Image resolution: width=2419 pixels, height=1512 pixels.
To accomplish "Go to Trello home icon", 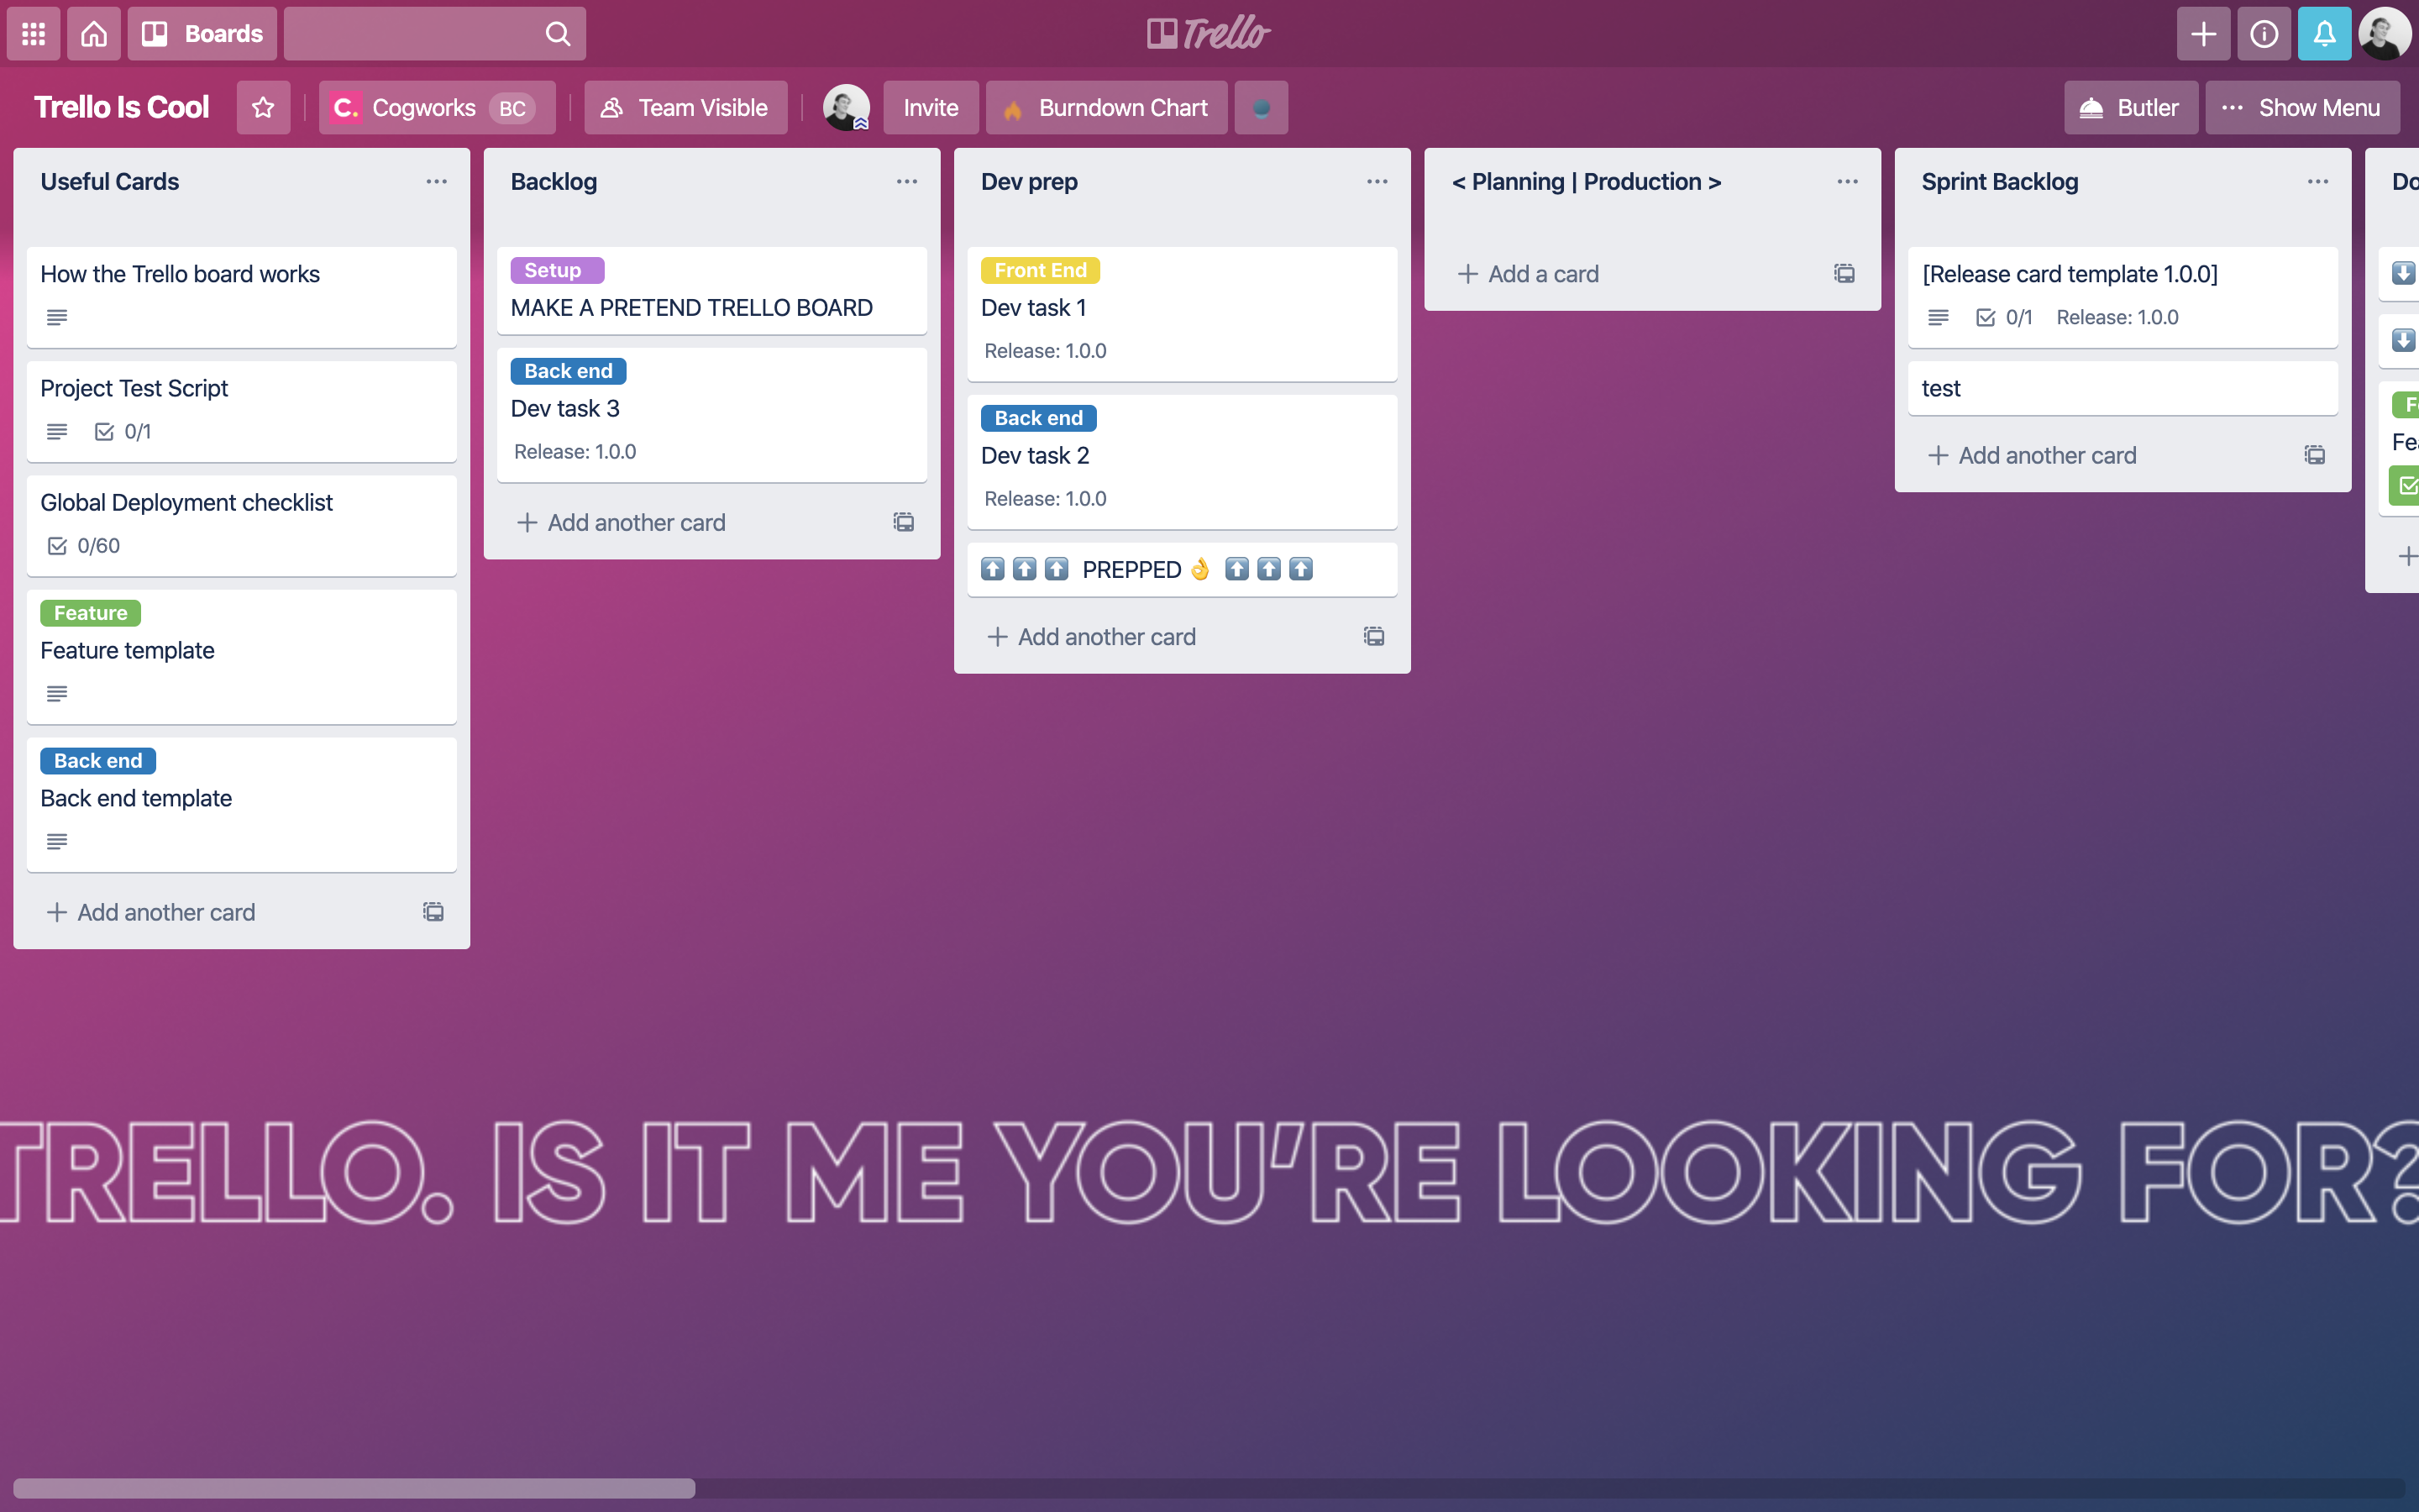I will [x=94, y=34].
